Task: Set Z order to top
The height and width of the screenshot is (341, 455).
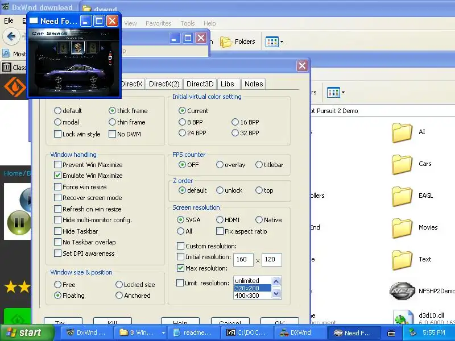Action: pyautogui.click(x=259, y=190)
